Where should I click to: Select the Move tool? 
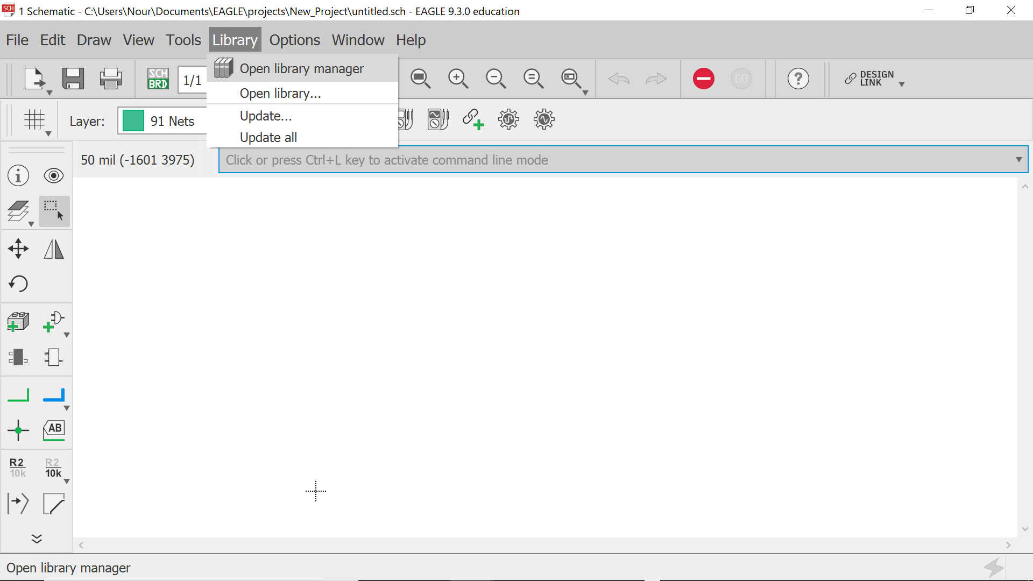point(18,249)
